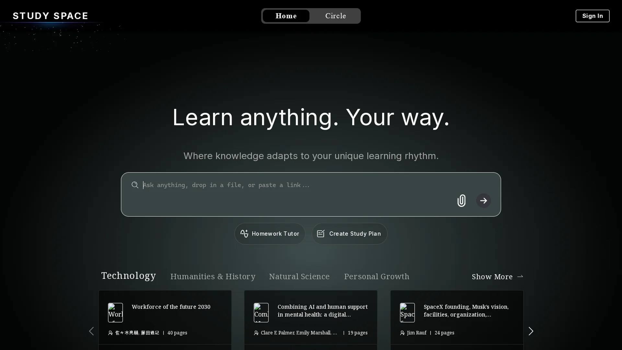Image resolution: width=622 pixels, height=350 pixels.
Task: Click the 'Learn anything. Your way.' heading
Action: 311,117
